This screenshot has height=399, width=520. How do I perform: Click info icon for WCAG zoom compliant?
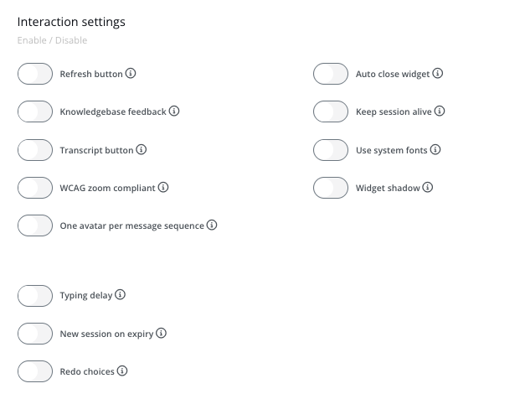[163, 187]
